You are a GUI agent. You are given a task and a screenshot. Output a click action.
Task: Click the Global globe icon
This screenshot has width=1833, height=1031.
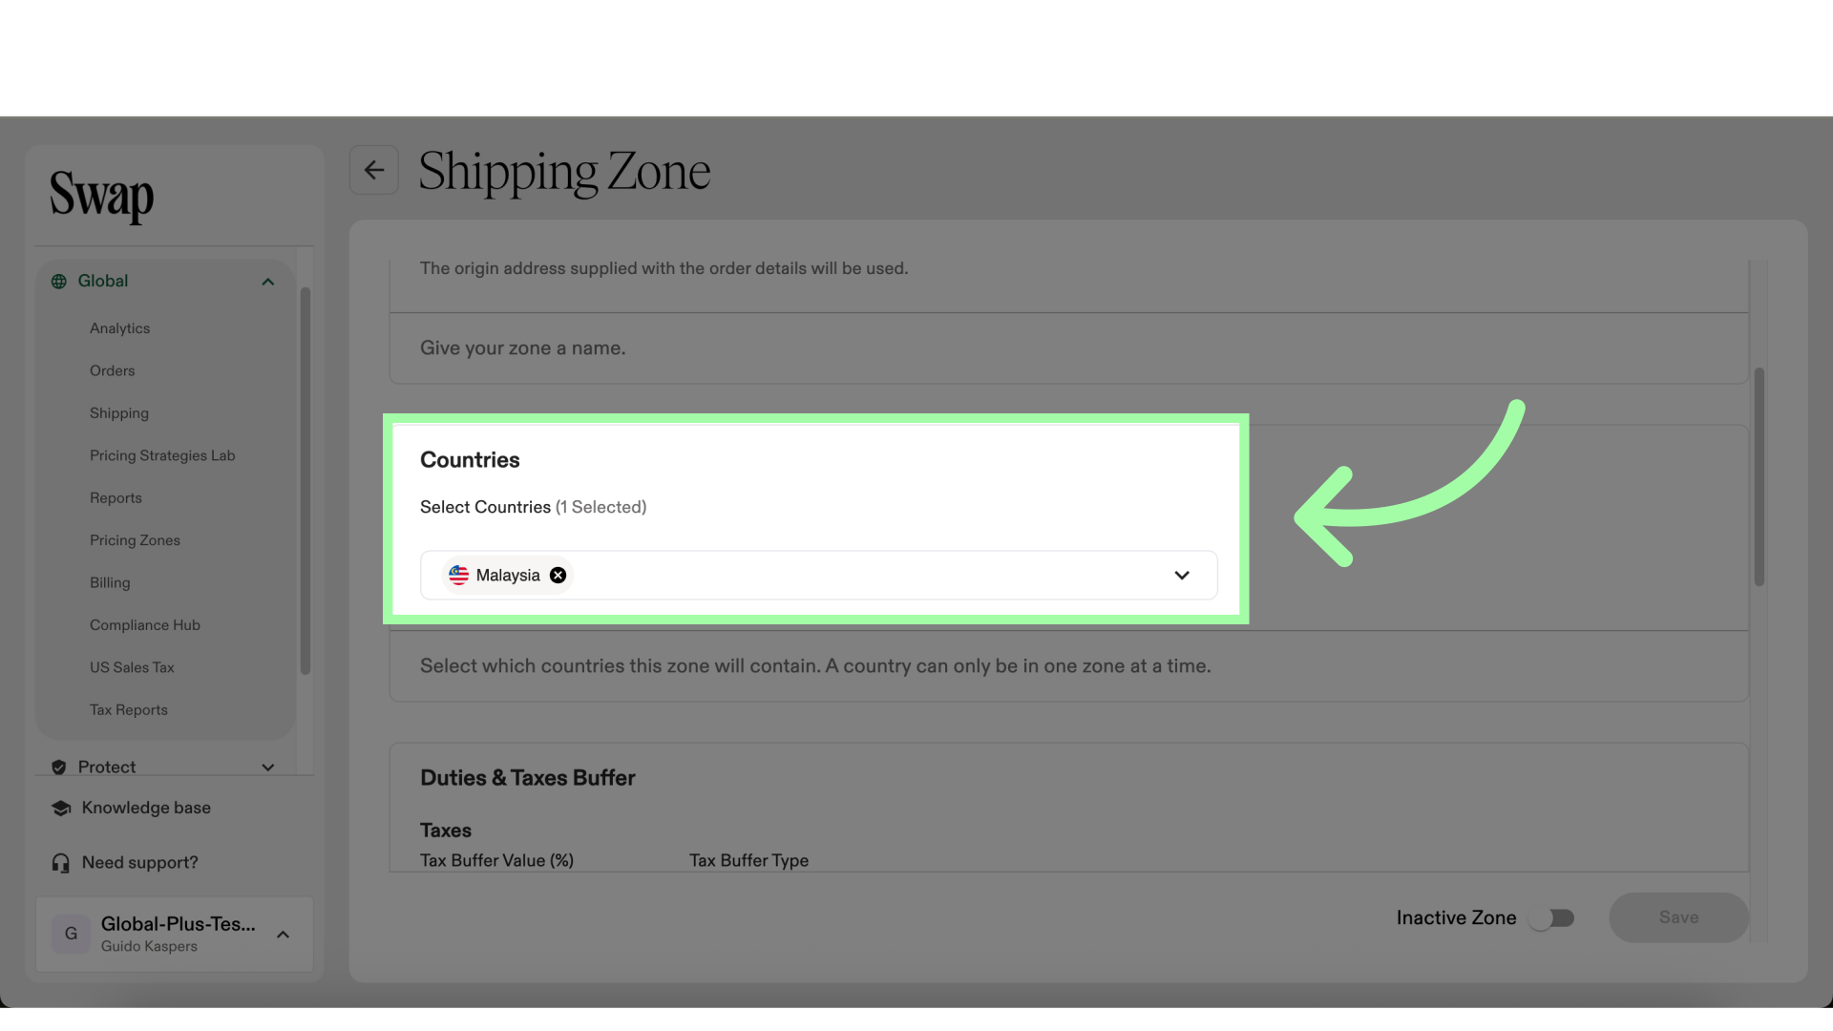click(x=59, y=281)
